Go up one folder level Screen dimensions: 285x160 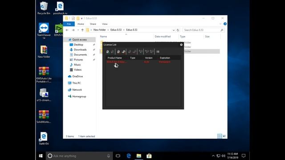point(82,30)
